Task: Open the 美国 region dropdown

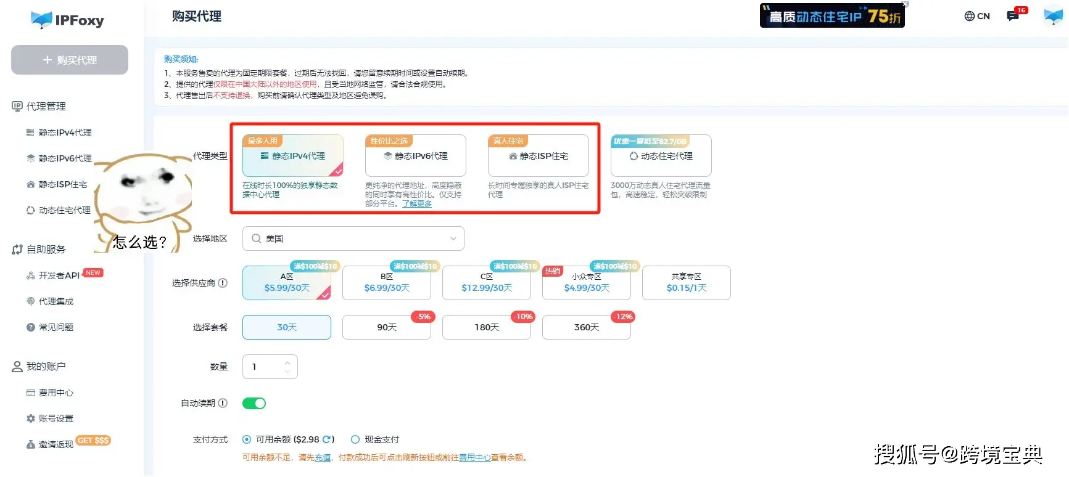Action: [x=353, y=238]
